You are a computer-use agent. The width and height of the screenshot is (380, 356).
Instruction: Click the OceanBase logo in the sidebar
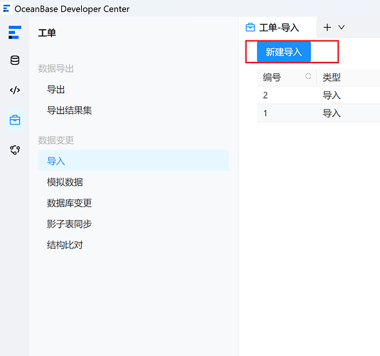15,32
